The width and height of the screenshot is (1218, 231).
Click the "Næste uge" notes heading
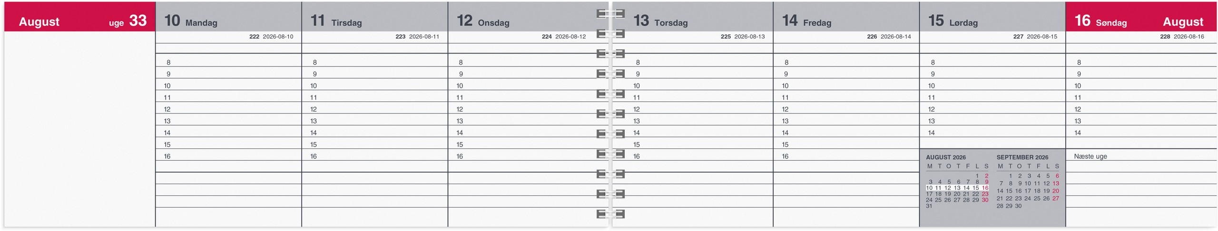(x=1090, y=157)
